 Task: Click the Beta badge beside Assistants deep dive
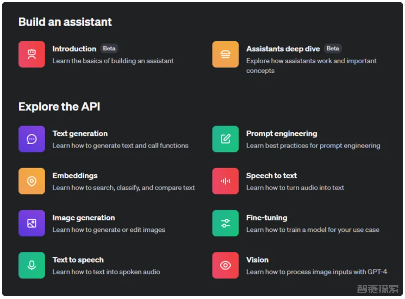[x=333, y=49]
